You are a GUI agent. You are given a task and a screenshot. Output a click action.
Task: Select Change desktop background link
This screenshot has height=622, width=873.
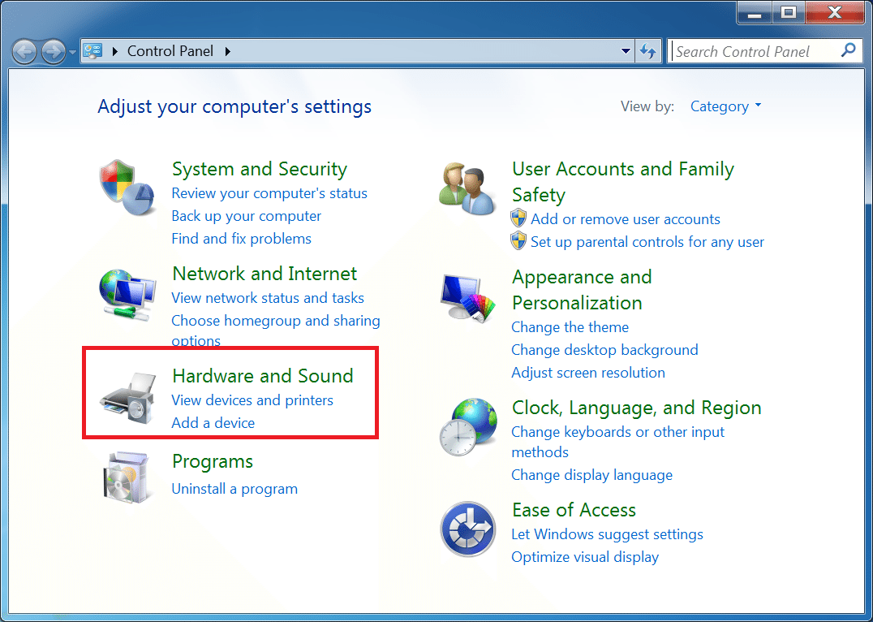(x=604, y=350)
